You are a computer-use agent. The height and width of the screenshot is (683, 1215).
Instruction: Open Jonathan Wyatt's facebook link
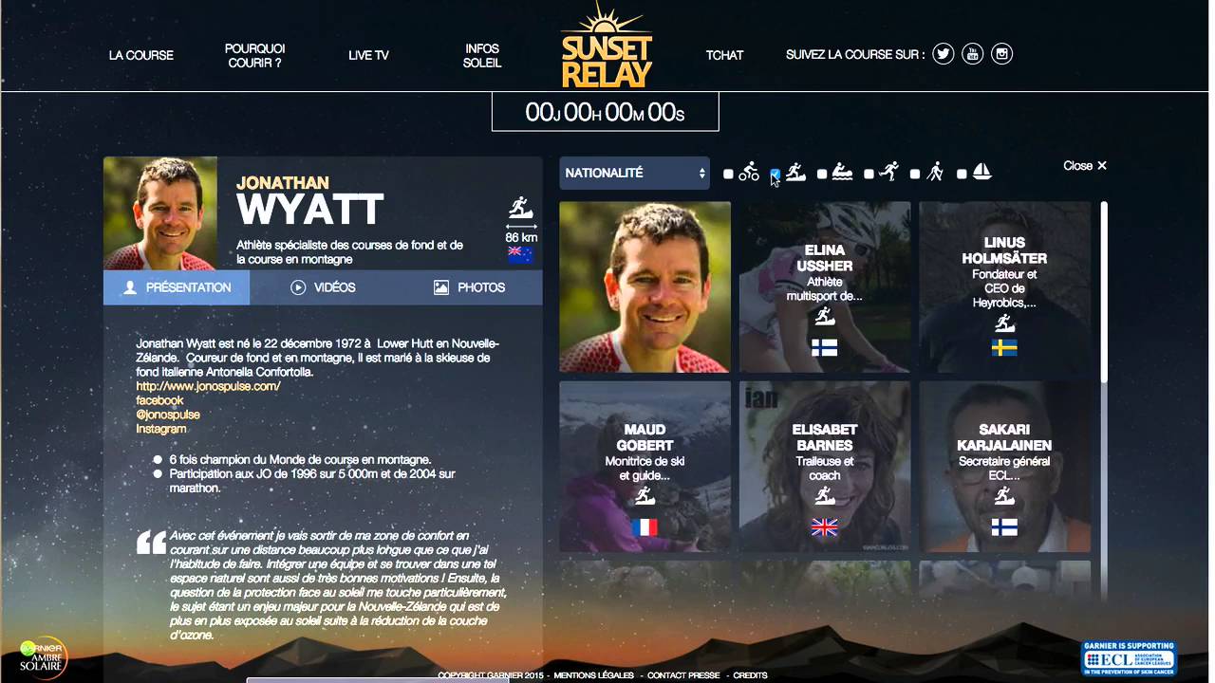pyautogui.click(x=159, y=400)
